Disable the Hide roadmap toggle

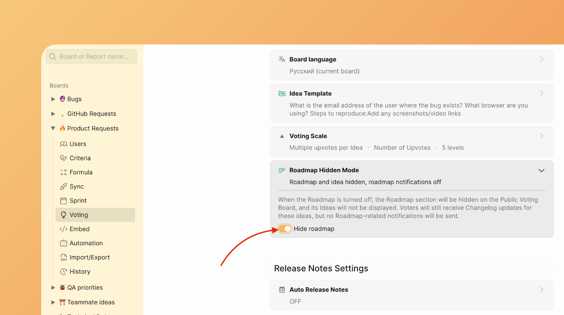click(x=284, y=229)
